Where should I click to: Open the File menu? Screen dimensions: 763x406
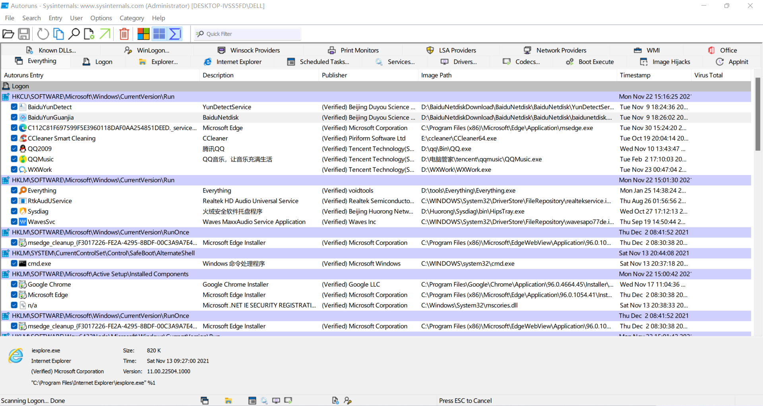10,18
